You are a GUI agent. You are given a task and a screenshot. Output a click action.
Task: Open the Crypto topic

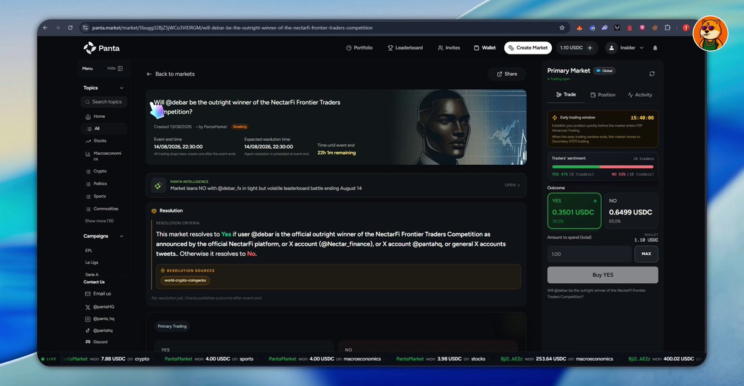[99, 171]
